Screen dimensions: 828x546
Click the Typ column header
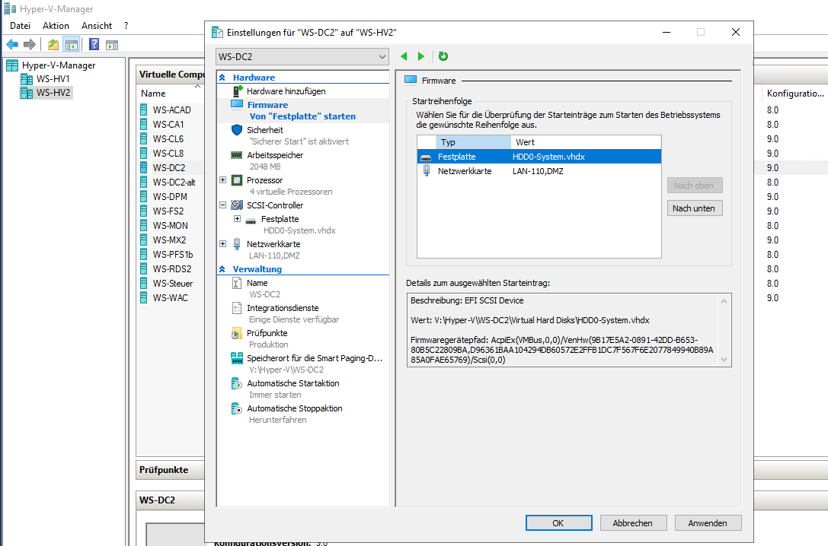tap(473, 142)
